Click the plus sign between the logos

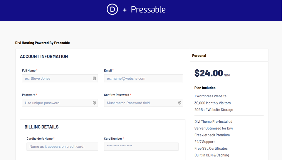click(125, 10)
